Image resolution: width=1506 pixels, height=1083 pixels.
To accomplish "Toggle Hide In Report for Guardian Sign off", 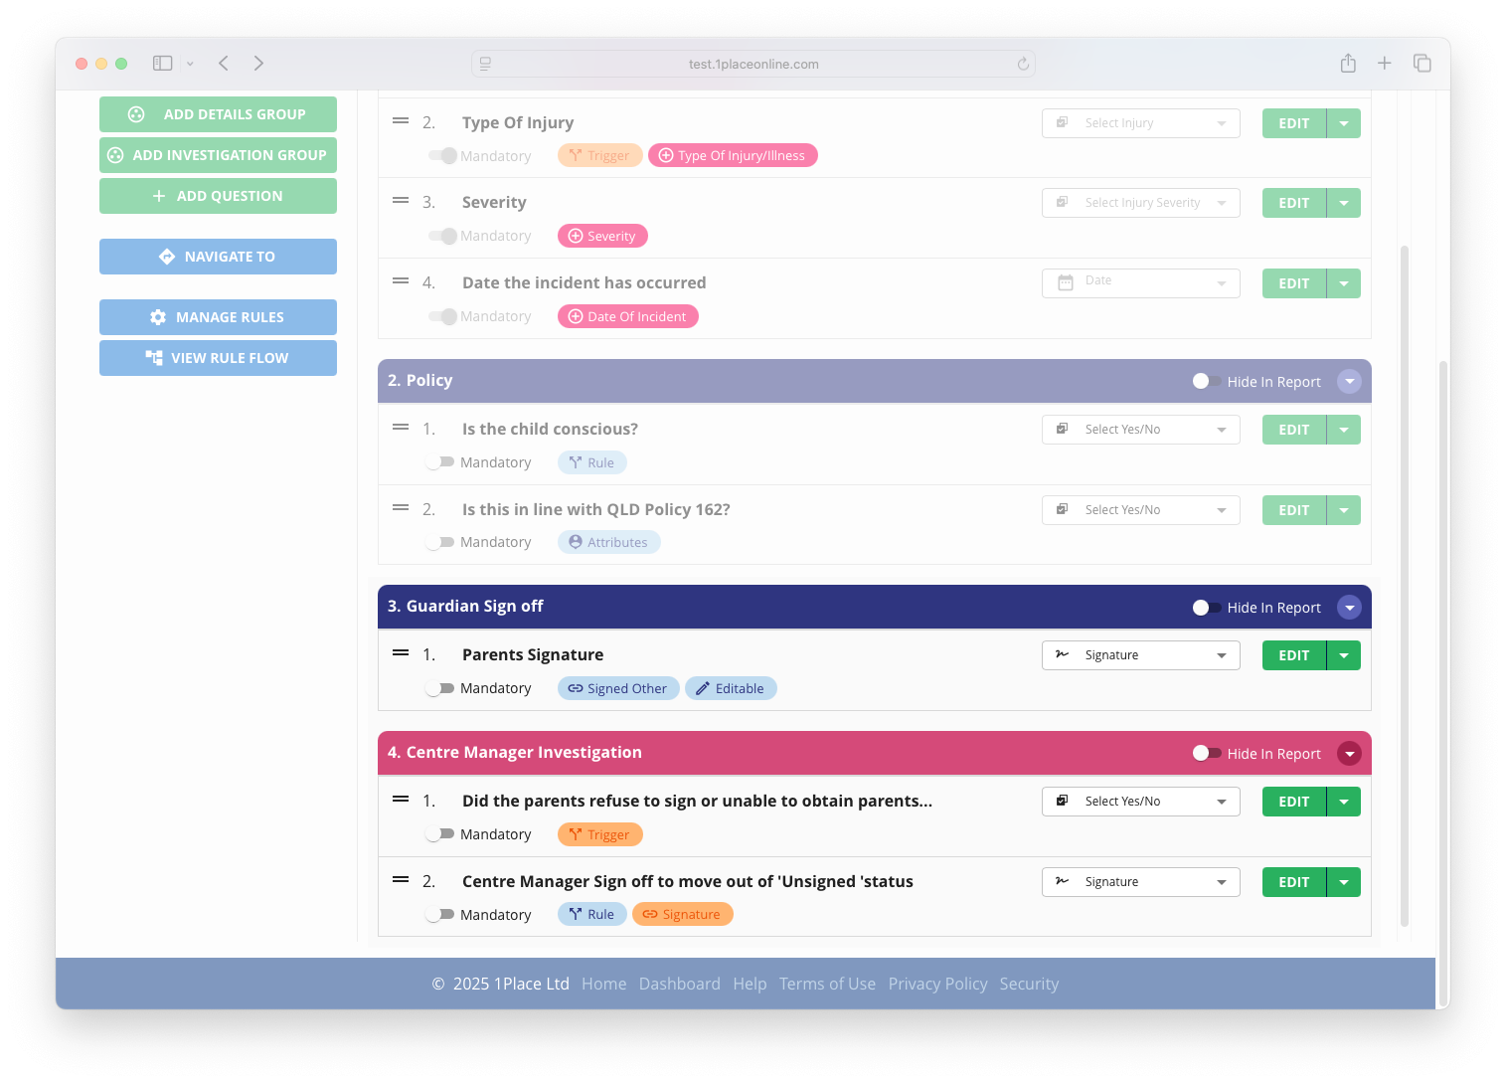I will point(1207,608).
